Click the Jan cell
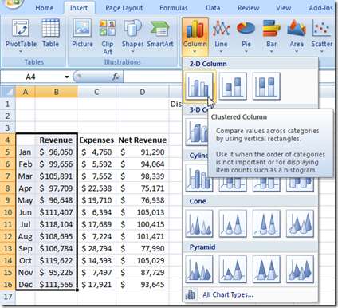Image resolution: width=338 pixels, height=308 pixels. [x=26, y=152]
